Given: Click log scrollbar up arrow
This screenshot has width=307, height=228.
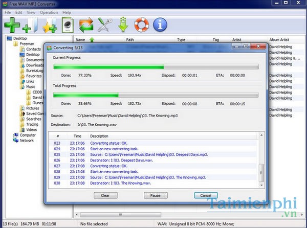Looking at the screenshot, I should [x=261, y=135].
